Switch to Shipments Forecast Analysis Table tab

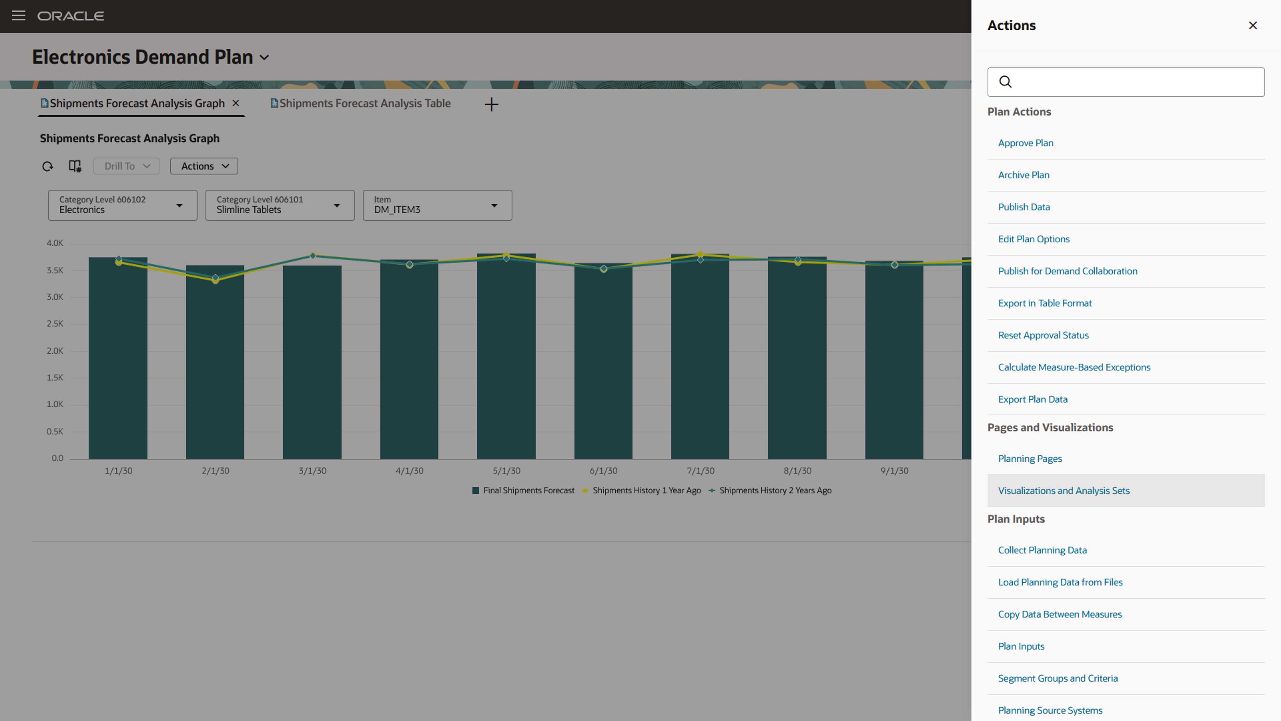pyautogui.click(x=365, y=103)
